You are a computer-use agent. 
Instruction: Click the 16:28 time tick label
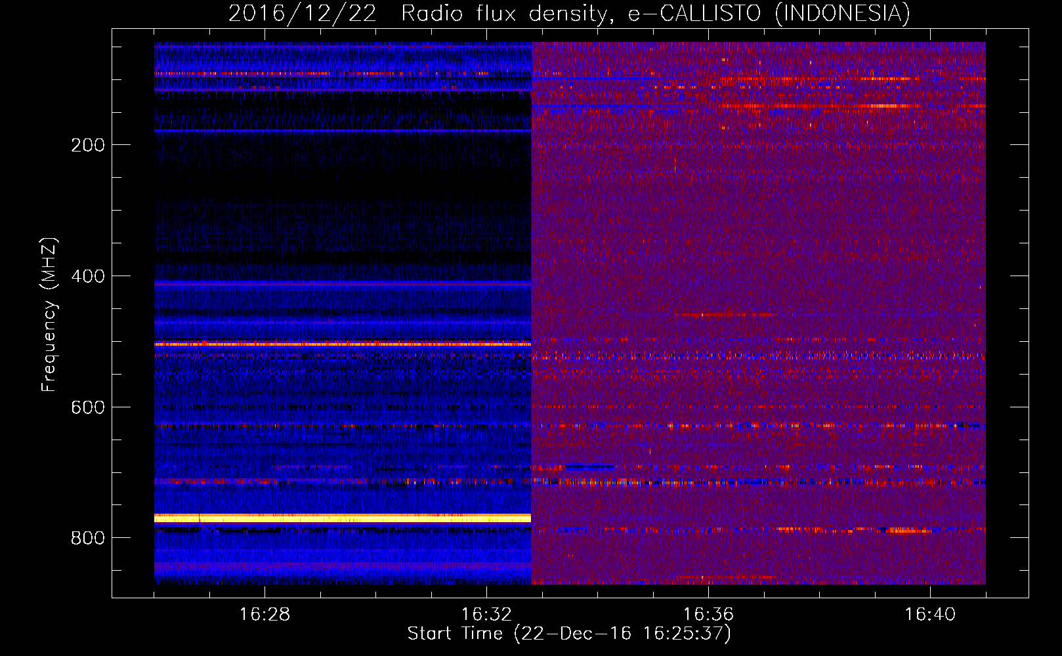[x=265, y=615]
